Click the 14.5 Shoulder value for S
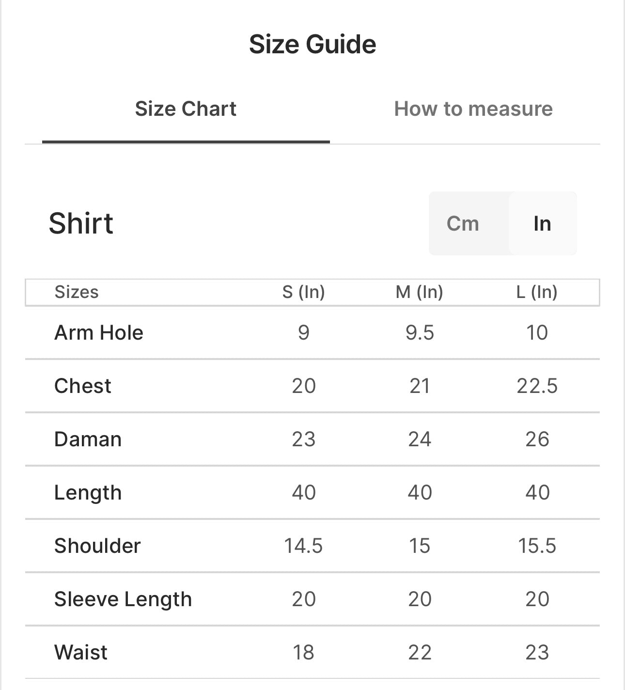The width and height of the screenshot is (625, 690). [303, 546]
